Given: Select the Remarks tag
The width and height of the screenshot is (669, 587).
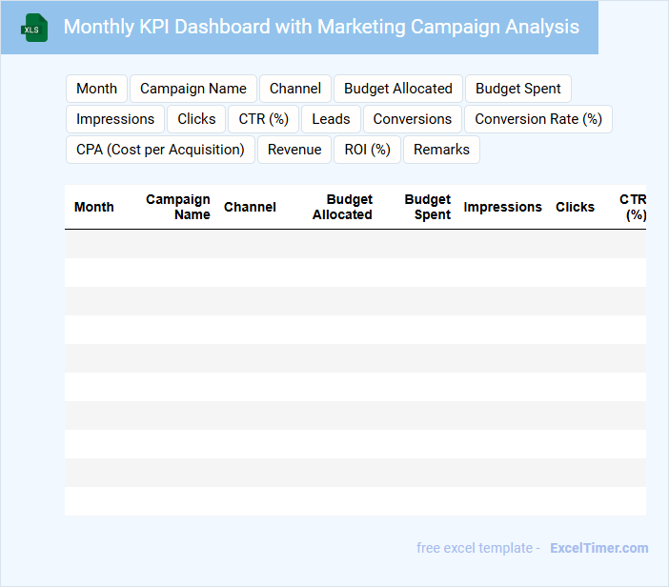Looking at the screenshot, I should tap(441, 150).
